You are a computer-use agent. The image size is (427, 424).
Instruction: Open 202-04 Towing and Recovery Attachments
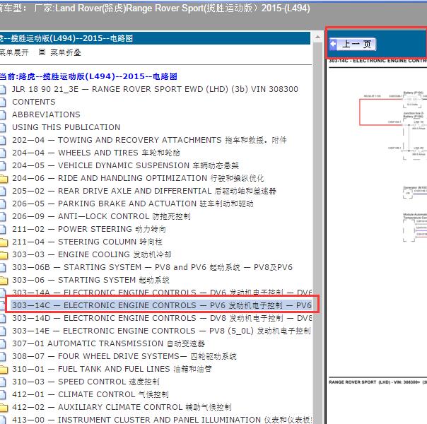click(149, 140)
